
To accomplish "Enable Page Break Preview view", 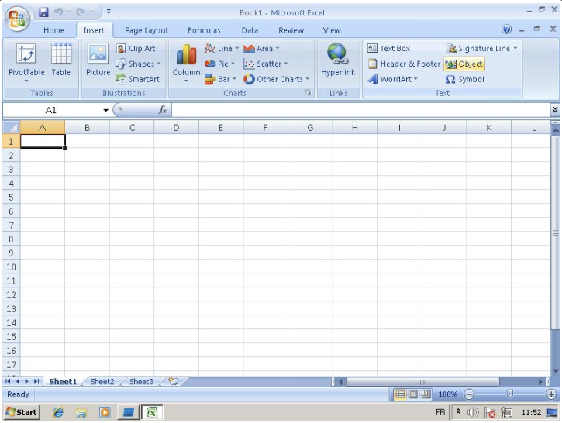I will pos(426,394).
